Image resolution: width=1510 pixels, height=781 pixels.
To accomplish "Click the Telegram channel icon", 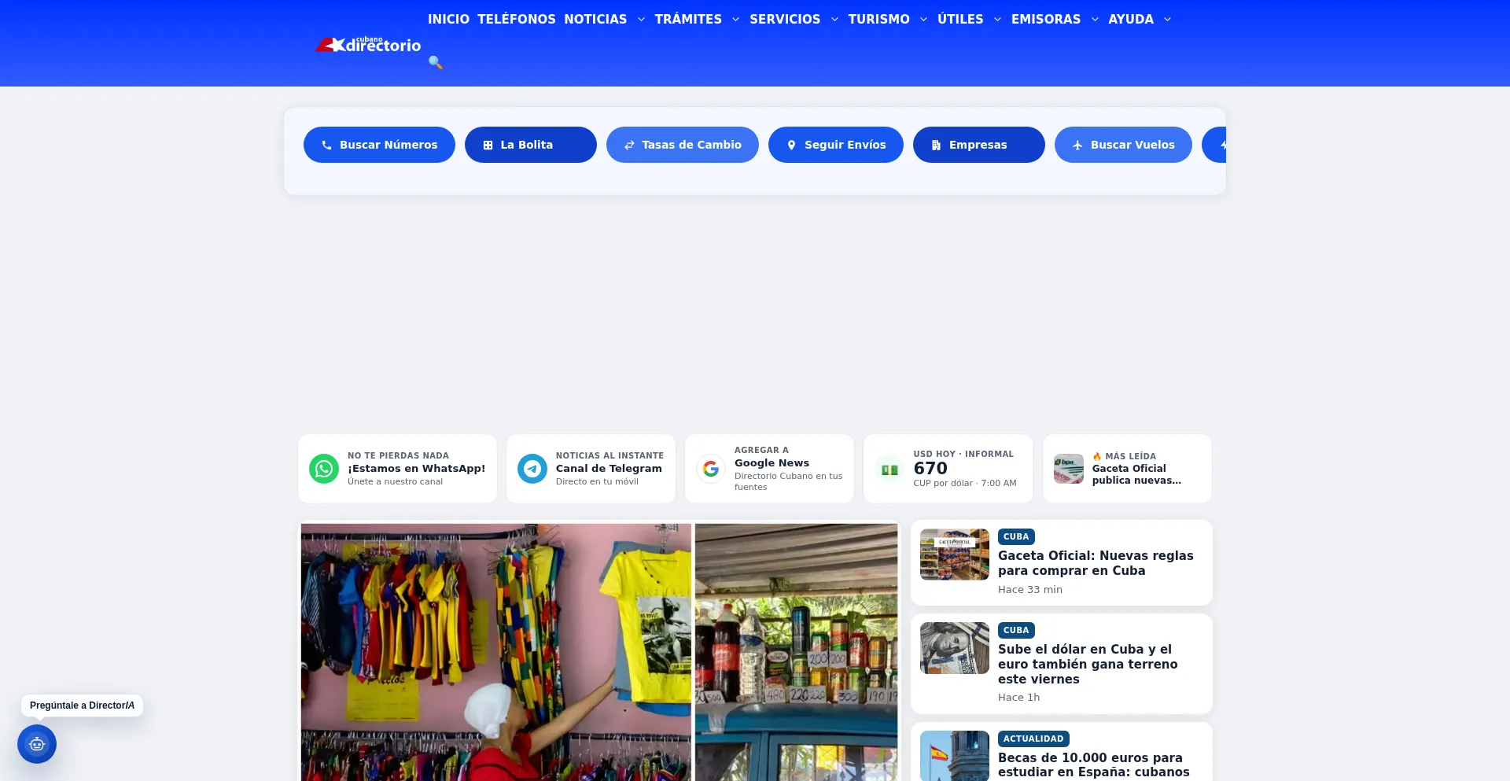I will (x=532, y=469).
